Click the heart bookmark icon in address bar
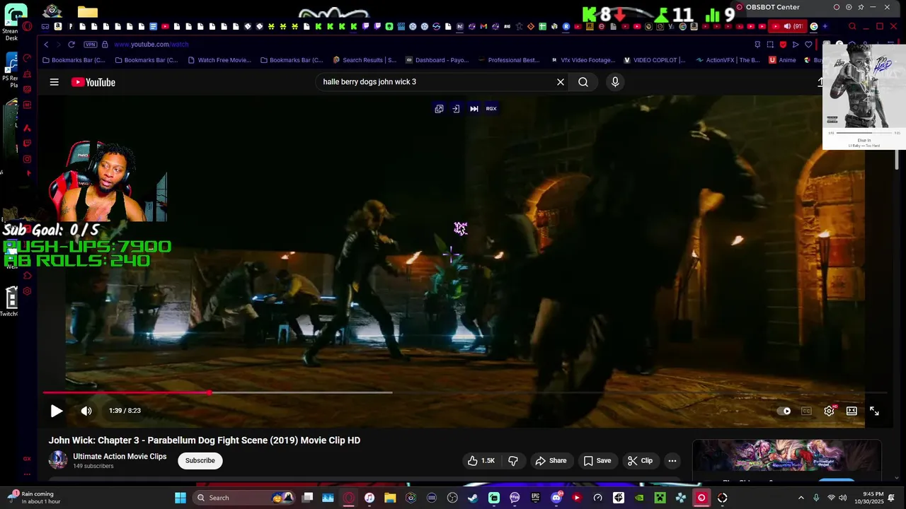The image size is (906, 509). point(808,45)
